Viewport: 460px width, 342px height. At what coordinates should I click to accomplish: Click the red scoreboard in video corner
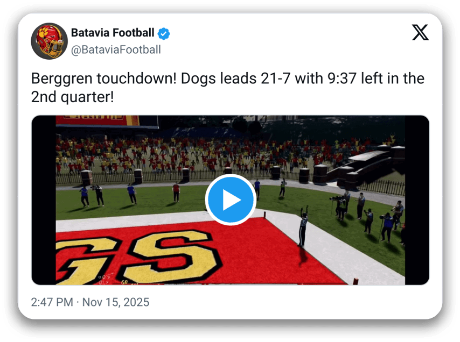(x=107, y=122)
